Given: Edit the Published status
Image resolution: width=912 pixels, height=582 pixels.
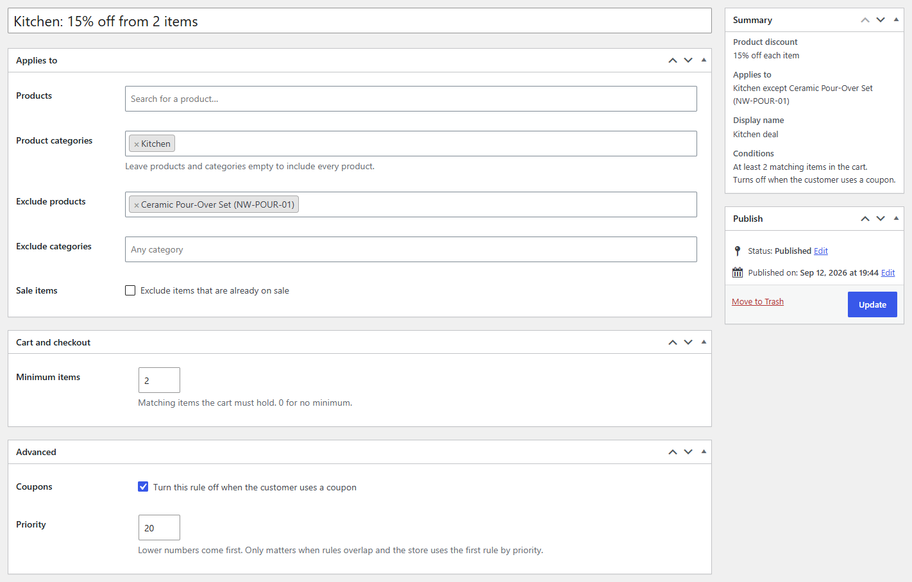Looking at the screenshot, I should 821,251.
